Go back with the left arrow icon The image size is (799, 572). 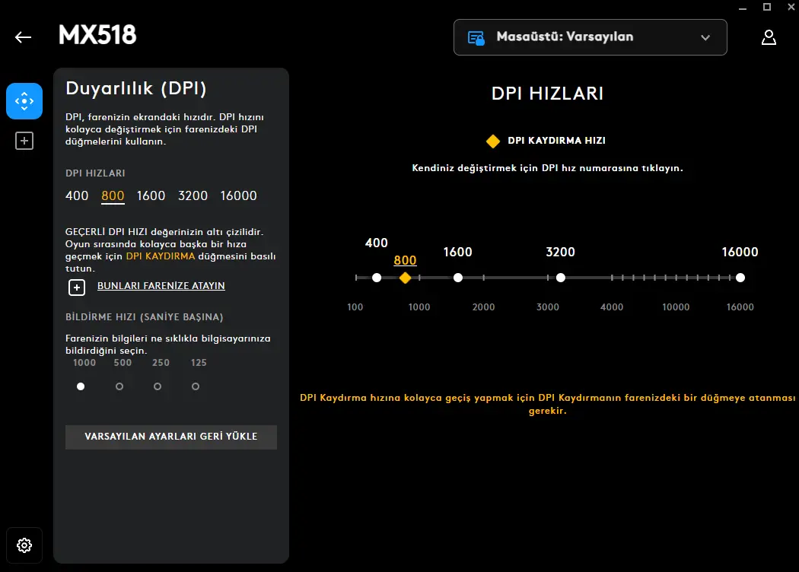point(23,37)
